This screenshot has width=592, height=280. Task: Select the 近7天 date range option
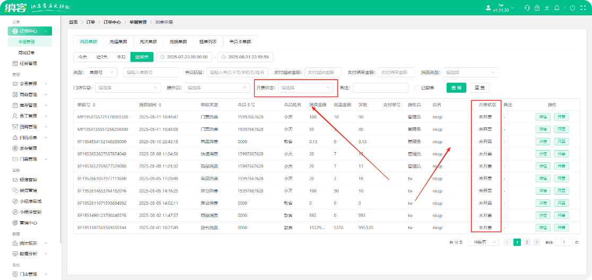(x=102, y=57)
